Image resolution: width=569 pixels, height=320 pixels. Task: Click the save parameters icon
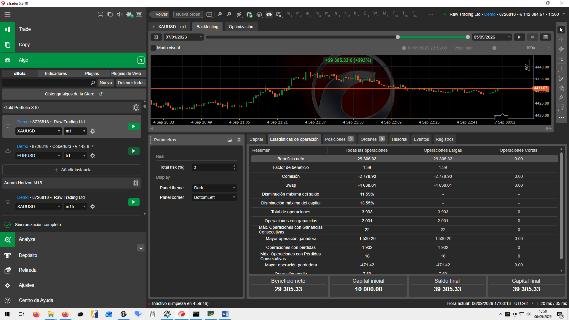239,140
